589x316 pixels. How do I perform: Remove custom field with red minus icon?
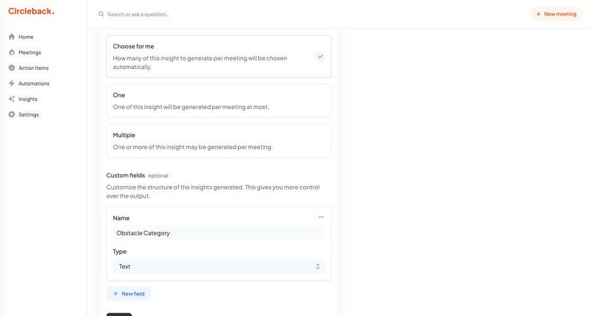pos(321,217)
